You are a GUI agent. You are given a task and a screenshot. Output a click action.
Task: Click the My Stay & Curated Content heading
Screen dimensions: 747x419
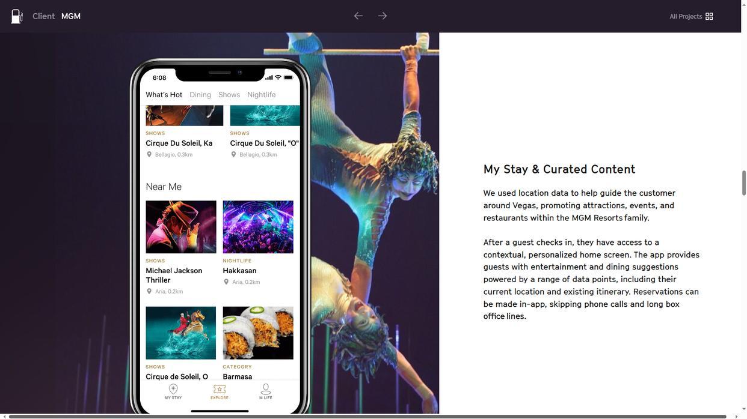(x=559, y=169)
